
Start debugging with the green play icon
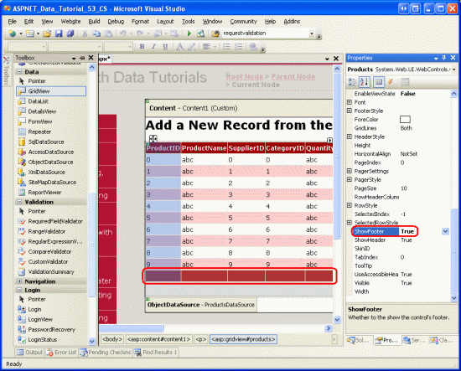[x=189, y=33]
